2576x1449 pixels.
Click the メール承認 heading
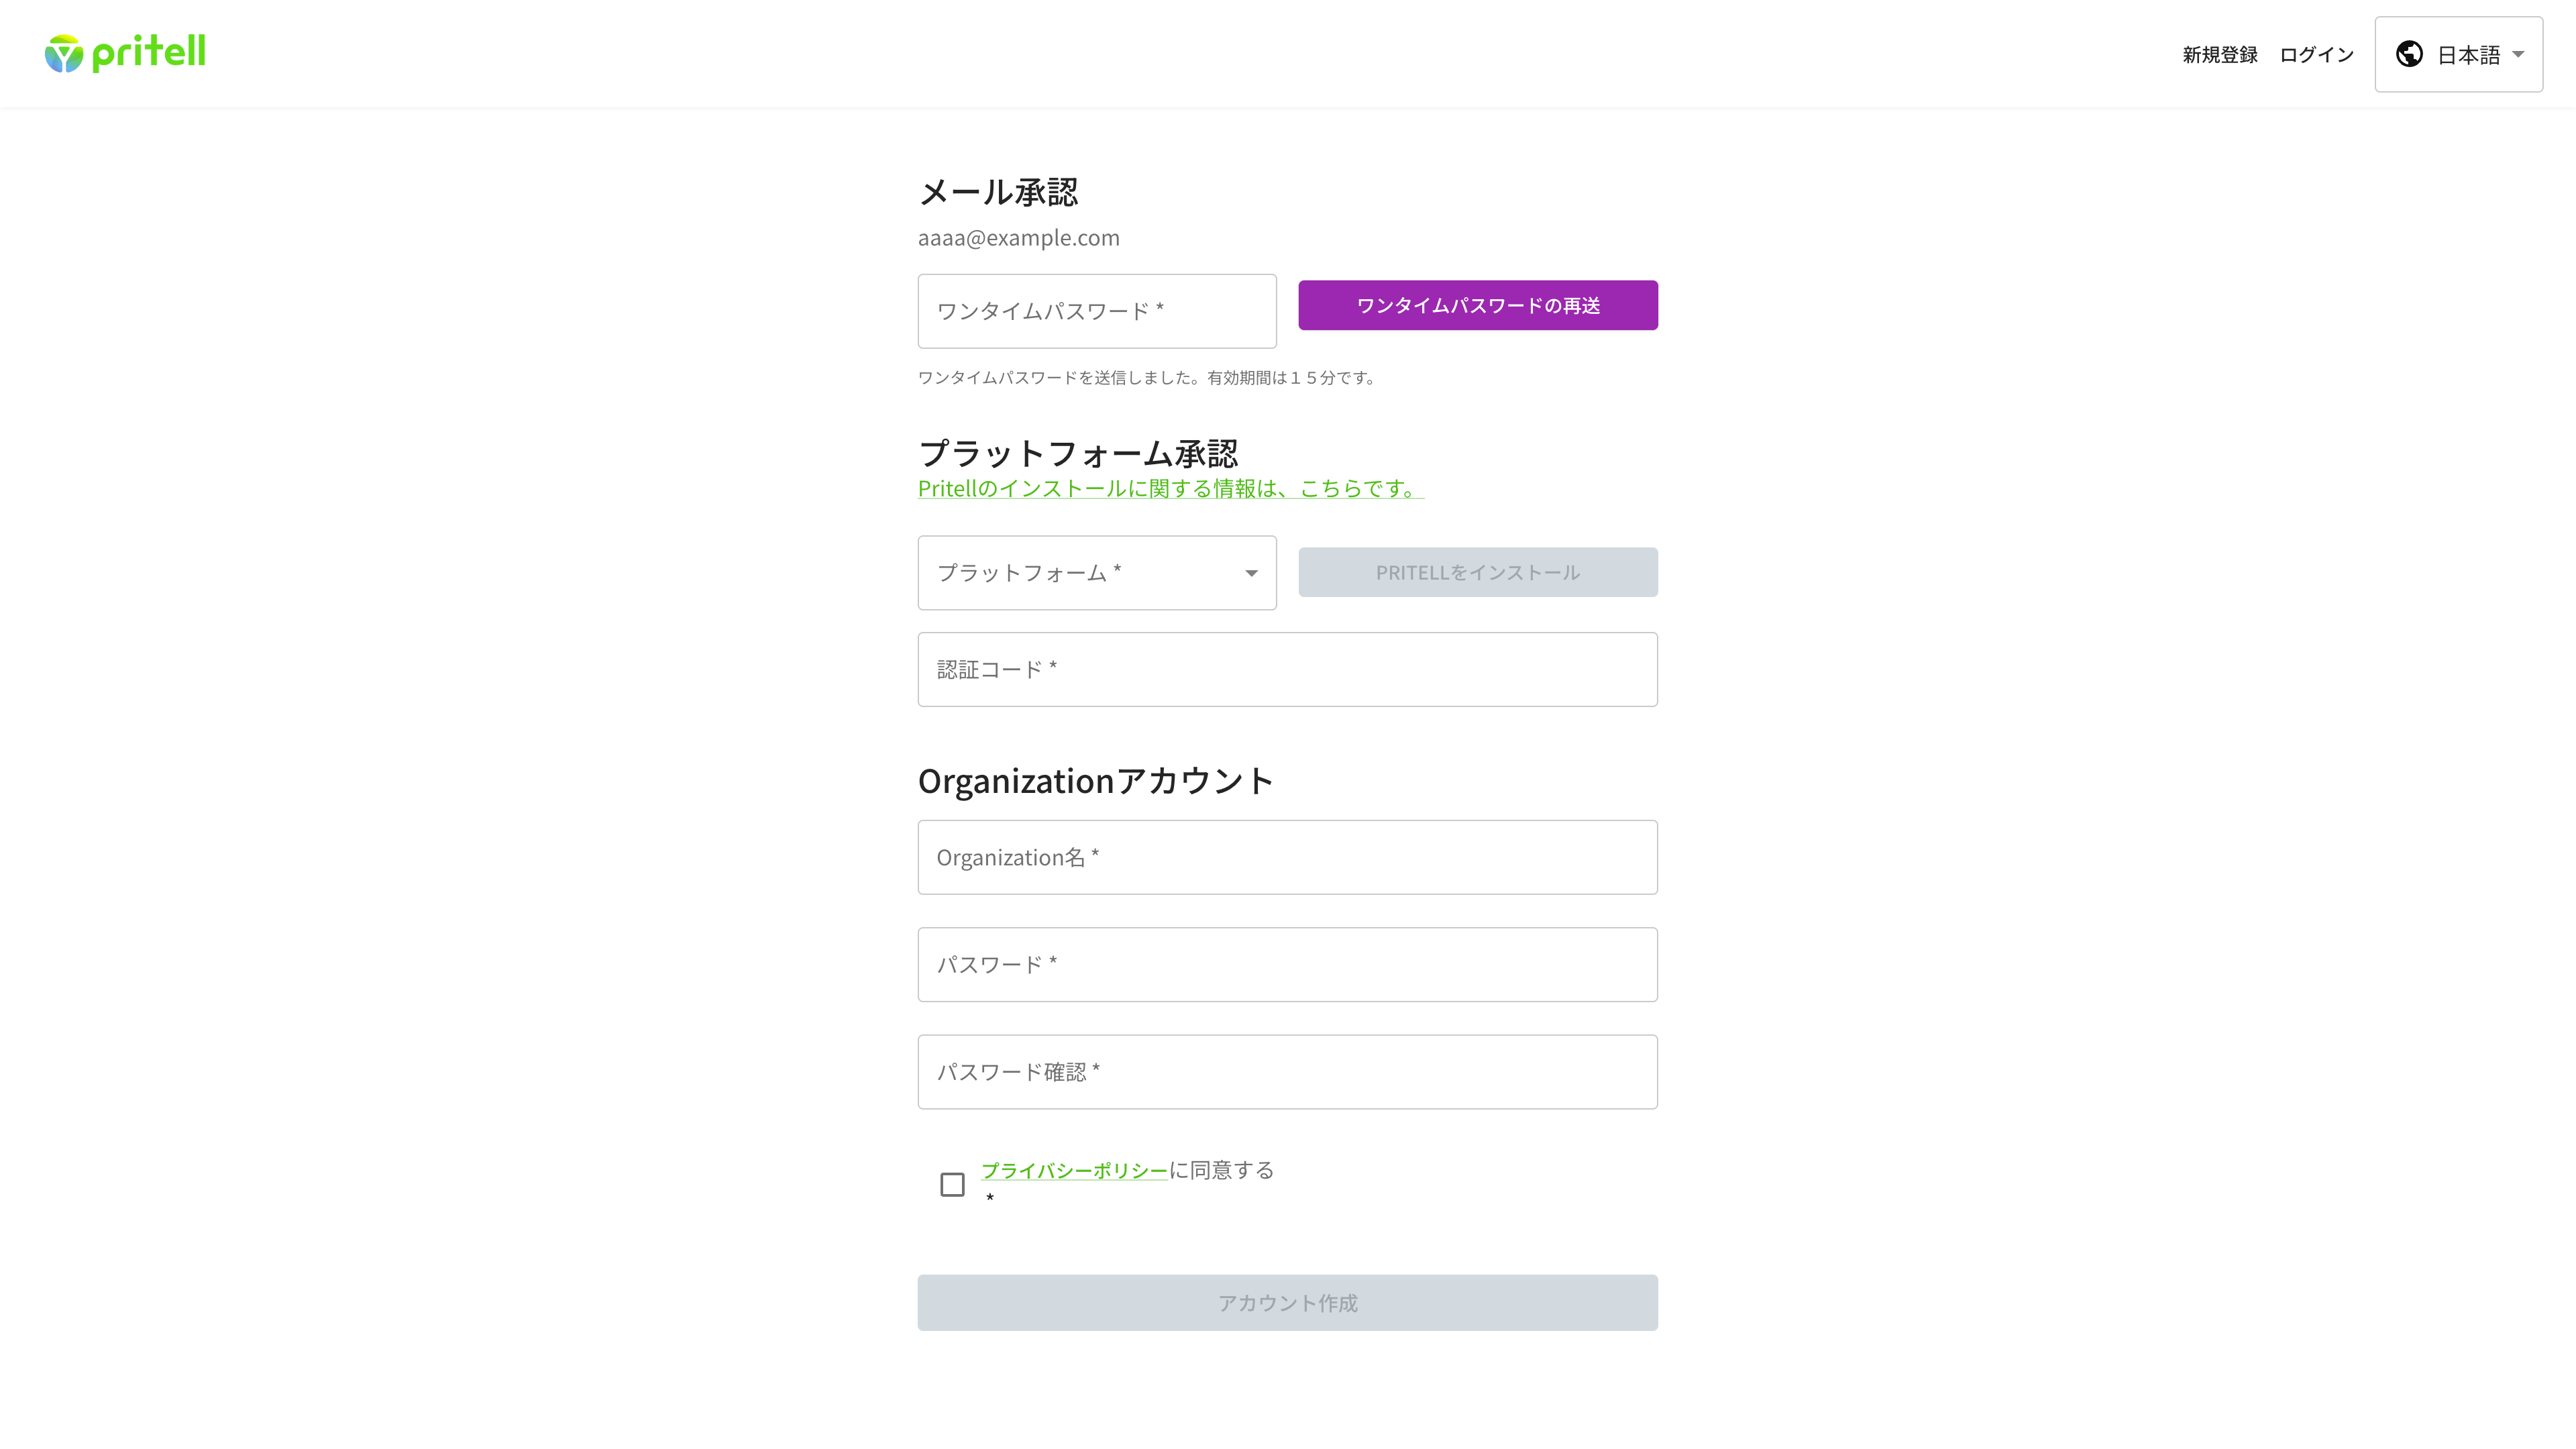[x=998, y=192]
